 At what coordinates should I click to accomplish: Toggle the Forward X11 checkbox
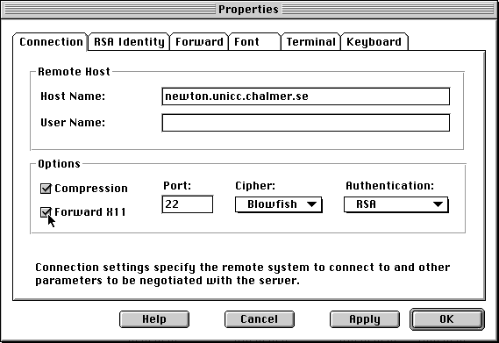[x=46, y=212]
